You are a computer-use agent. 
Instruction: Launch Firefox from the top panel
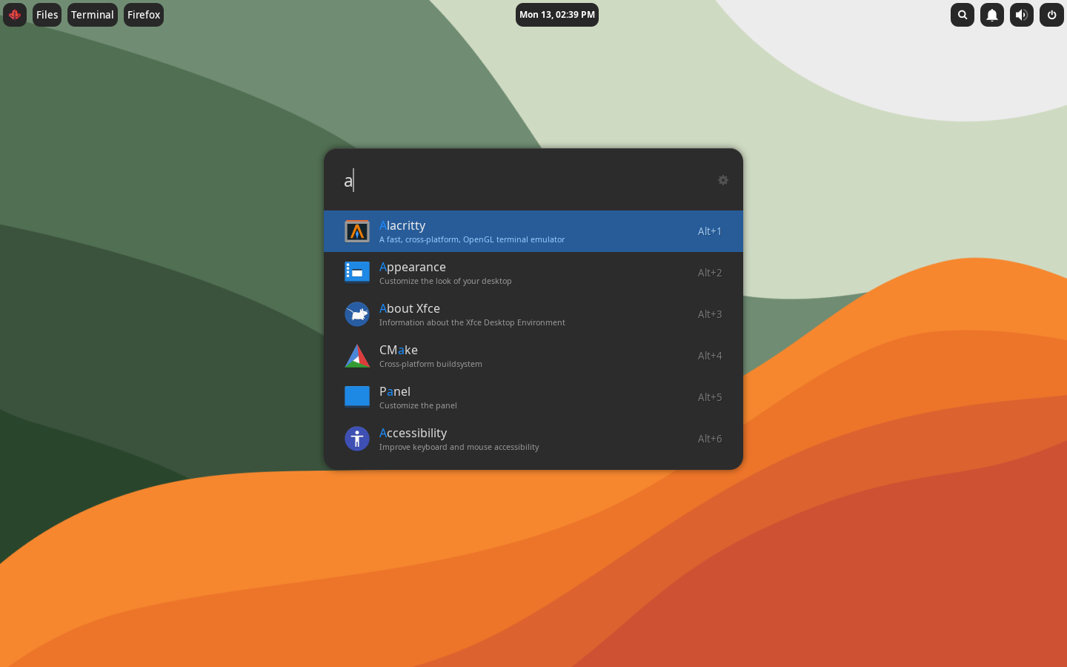point(144,15)
